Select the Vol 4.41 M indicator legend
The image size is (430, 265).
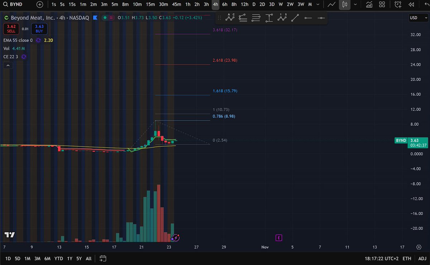click(x=14, y=48)
